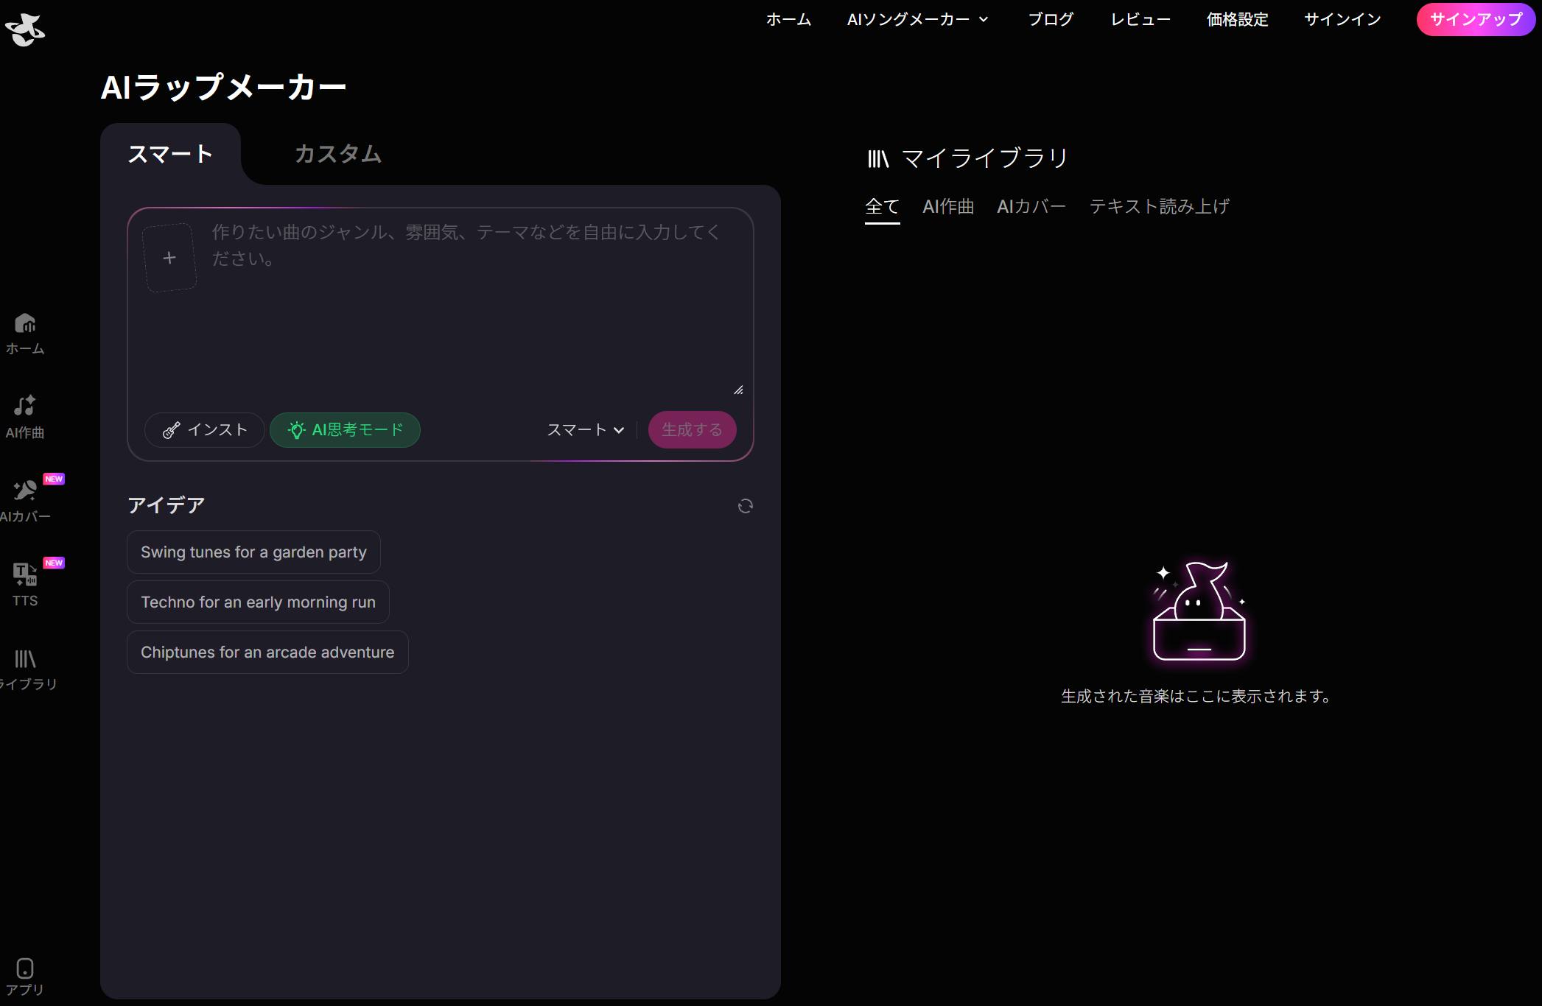Select the TTS sidebar icon
This screenshot has width=1542, height=1006.
coord(24,583)
